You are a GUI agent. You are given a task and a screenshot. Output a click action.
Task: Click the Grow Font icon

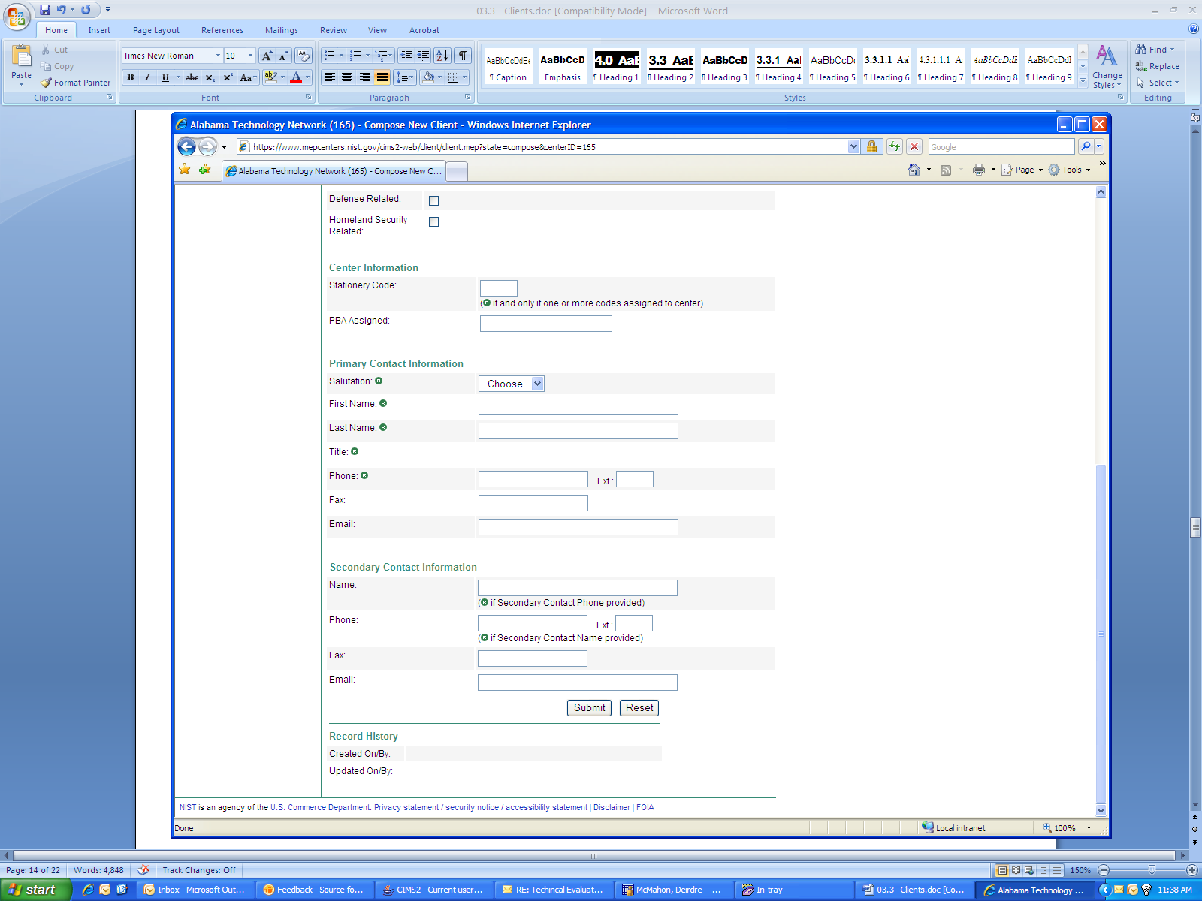[x=267, y=56]
